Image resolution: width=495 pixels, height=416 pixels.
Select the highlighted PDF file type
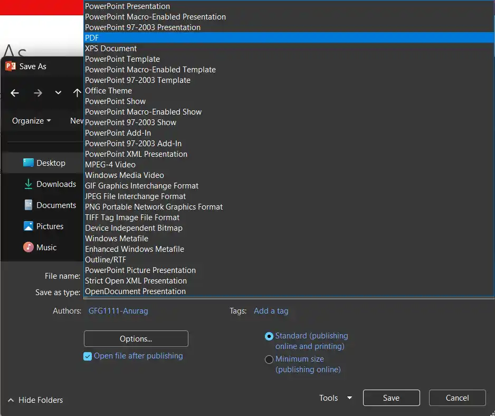(x=289, y=38)
